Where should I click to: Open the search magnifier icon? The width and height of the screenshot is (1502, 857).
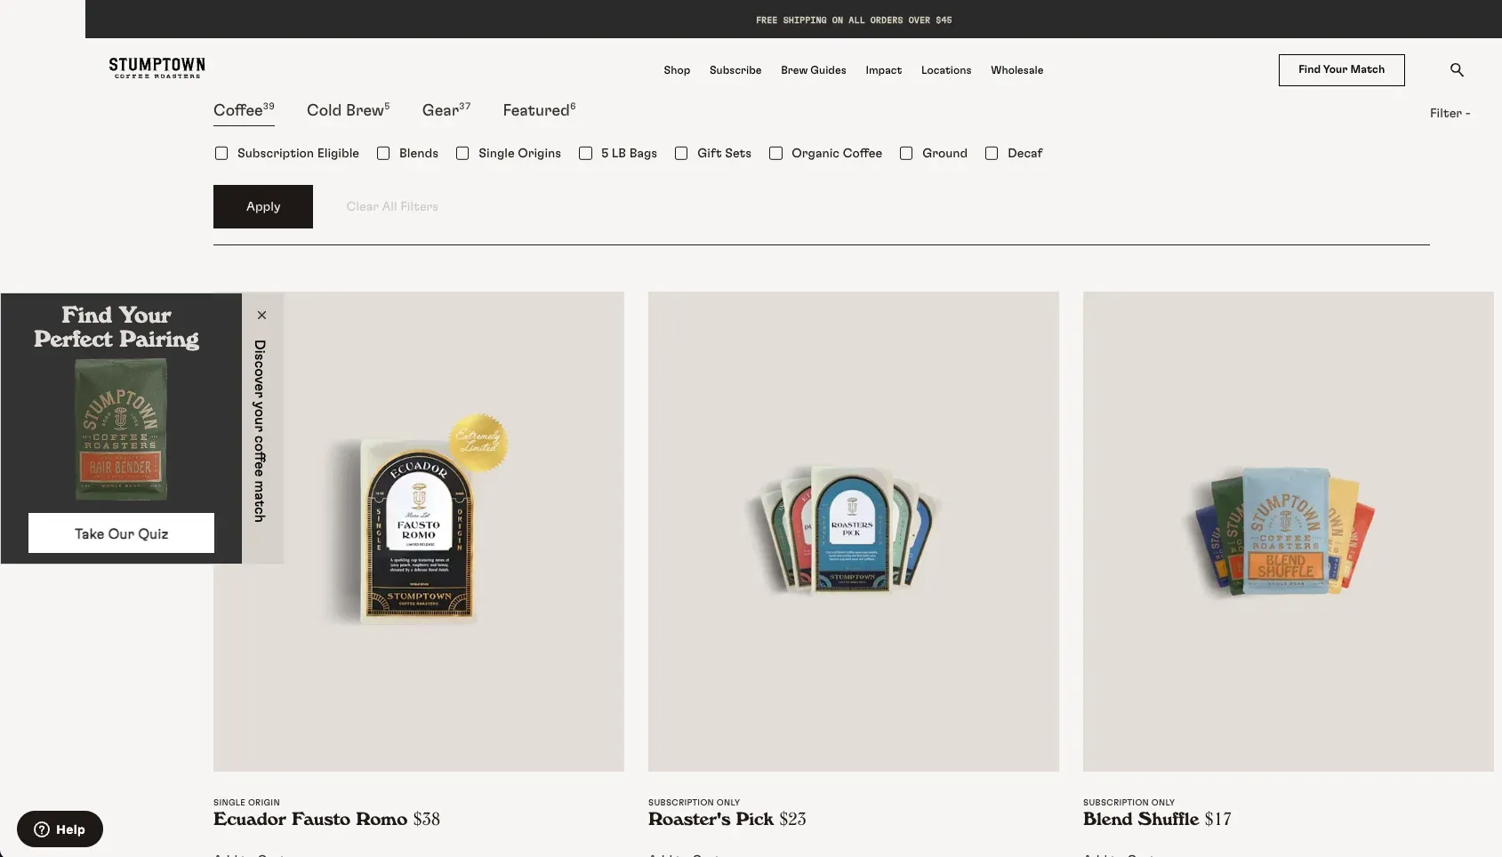click(x=1457, y=69)
